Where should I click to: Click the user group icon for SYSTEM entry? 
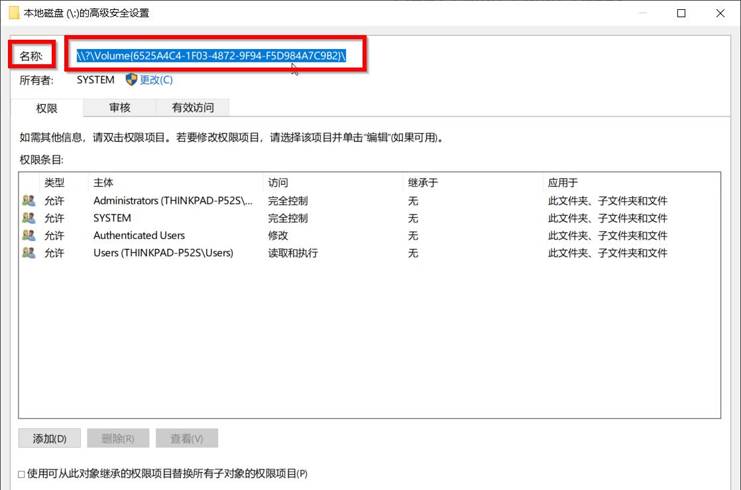[28, 218]
